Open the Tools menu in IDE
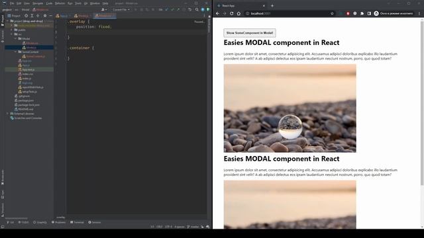This screenshot has width=424, height=238. click(x=78, y=3)
